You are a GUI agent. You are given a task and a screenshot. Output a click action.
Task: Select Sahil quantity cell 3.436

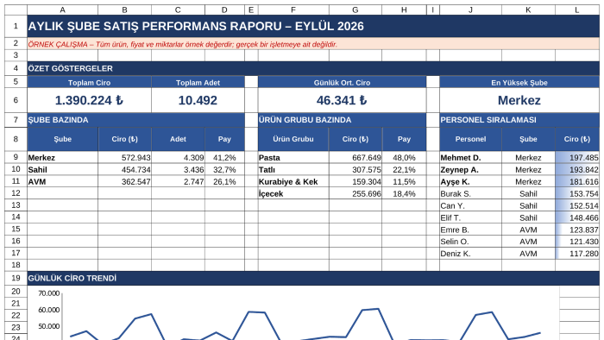[x=178, y=169]
